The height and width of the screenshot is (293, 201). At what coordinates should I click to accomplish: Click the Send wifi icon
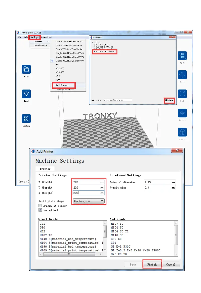coord(26,94)
